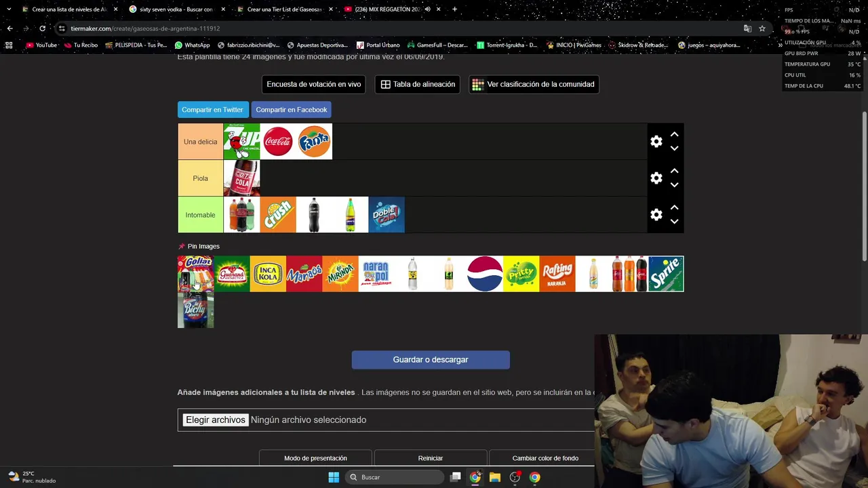Screen dimensions: 868x488
Task: Focus the tiermaker.com address bar
Action: coord(400,28)
